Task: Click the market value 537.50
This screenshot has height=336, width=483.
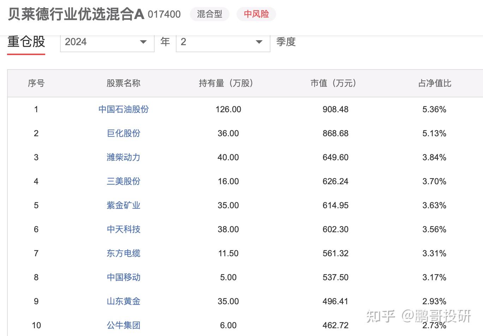Action: tap(335, 277)
